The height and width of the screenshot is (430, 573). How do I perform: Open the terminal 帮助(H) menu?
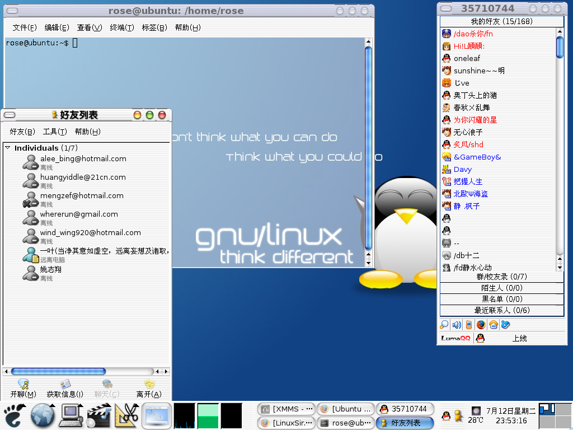[x=188, y=27]
